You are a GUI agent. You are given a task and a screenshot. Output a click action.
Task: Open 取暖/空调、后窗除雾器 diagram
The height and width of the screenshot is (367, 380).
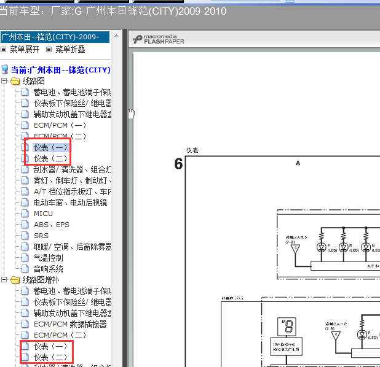(72, 247)
